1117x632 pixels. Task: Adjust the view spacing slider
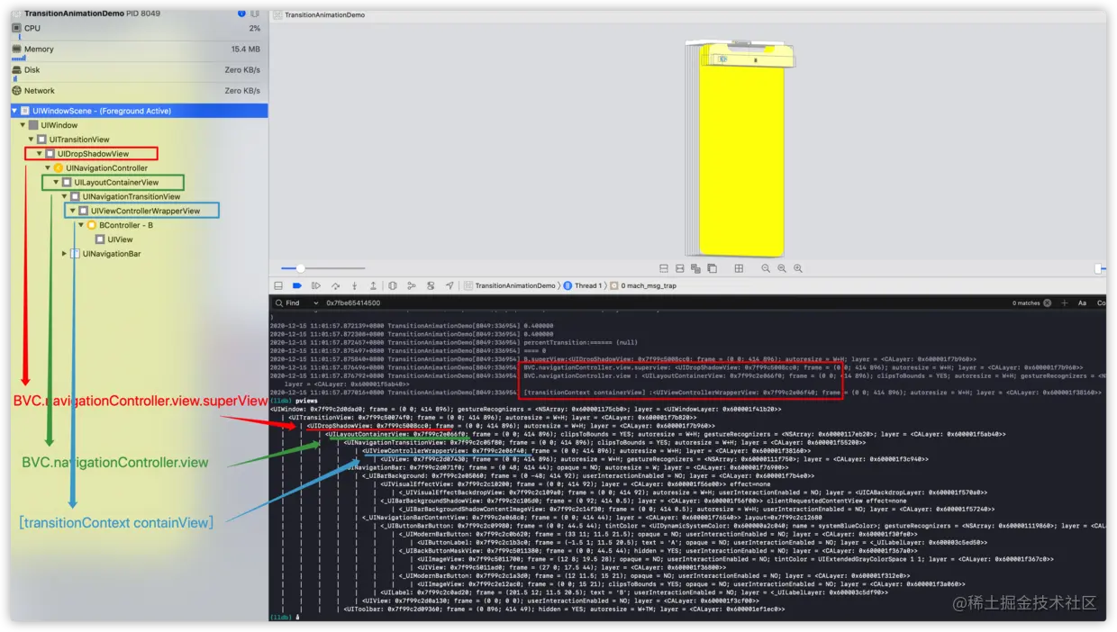(x=323, y=268)
